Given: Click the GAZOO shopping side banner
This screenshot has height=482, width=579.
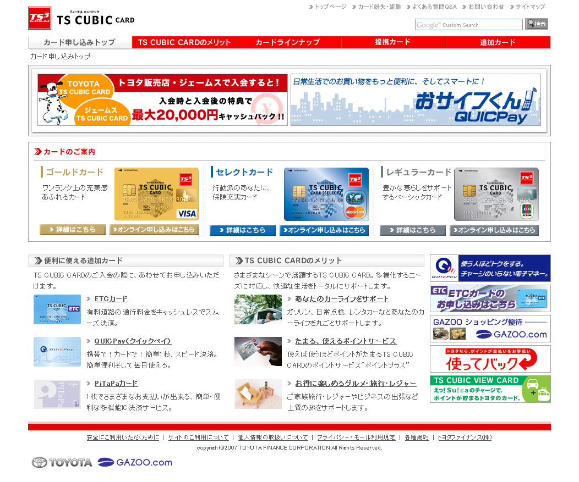Looking at the screenshot, I should pos(490,329).
